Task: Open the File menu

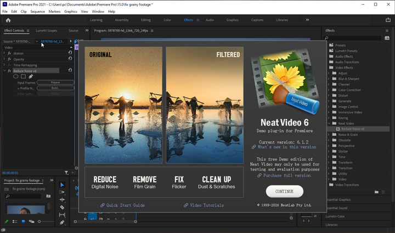Action: (5, 12)
